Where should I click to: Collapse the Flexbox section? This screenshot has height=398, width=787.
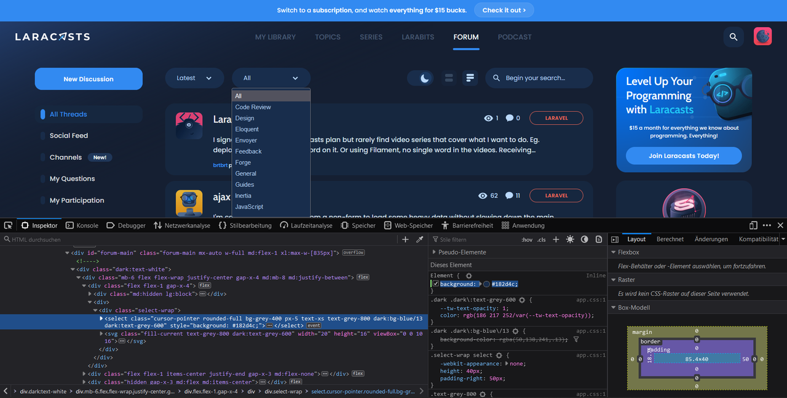613,252
